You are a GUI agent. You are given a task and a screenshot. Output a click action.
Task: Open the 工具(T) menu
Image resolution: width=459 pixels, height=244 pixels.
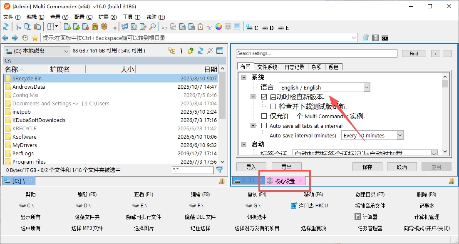coord(131,17)
